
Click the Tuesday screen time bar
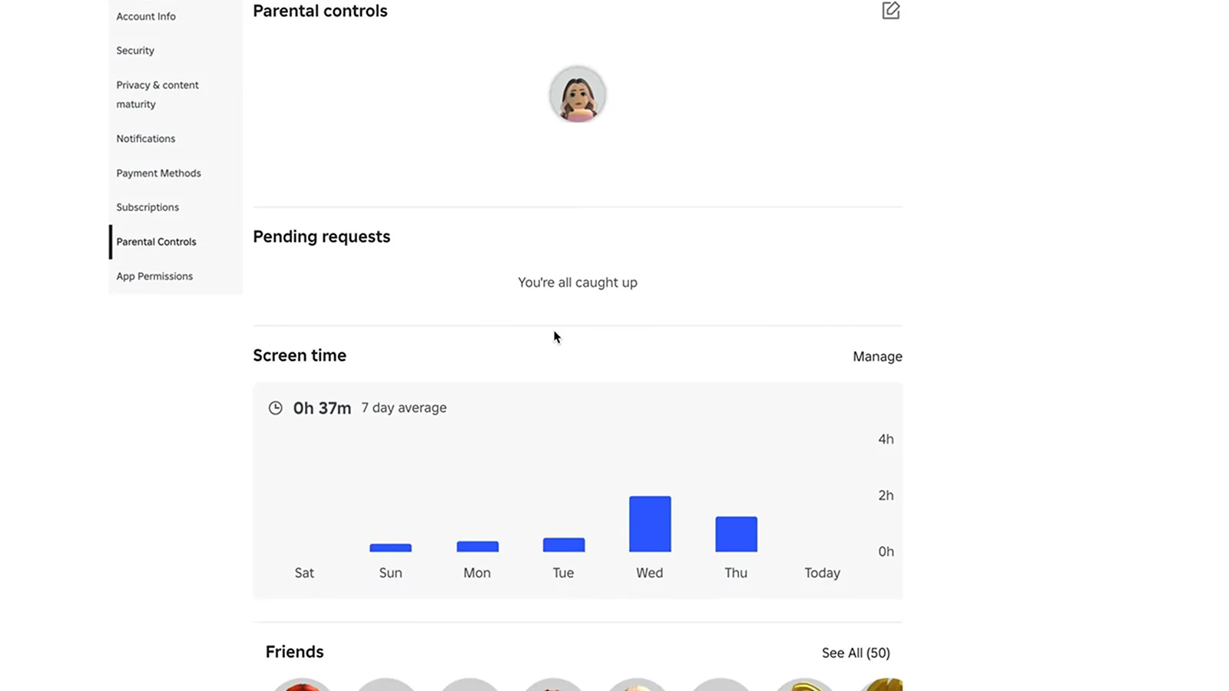click(564, 545)
